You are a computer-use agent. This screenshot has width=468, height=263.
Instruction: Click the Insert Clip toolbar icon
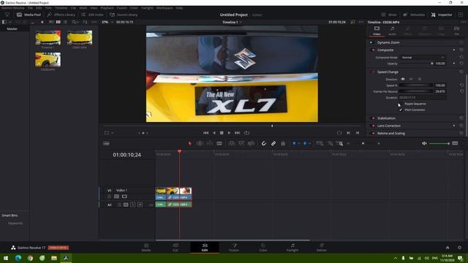click(x=231, y=143)
